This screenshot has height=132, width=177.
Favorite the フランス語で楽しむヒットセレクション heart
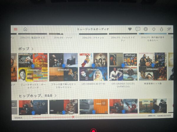click(x=74, y=57)
